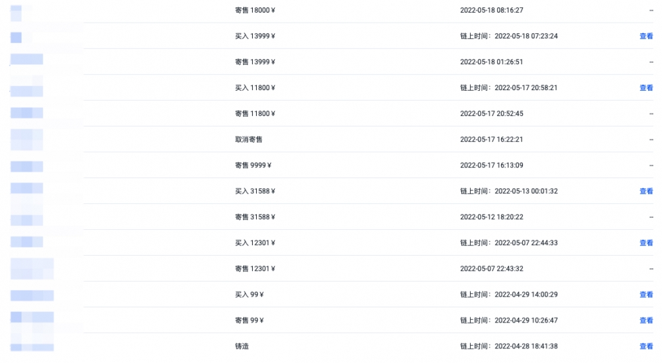This screenshot has width=662, height=363.
Task: Open 查看 link for 买入 11800¥ transaction
Action: (x=646, y=88)
